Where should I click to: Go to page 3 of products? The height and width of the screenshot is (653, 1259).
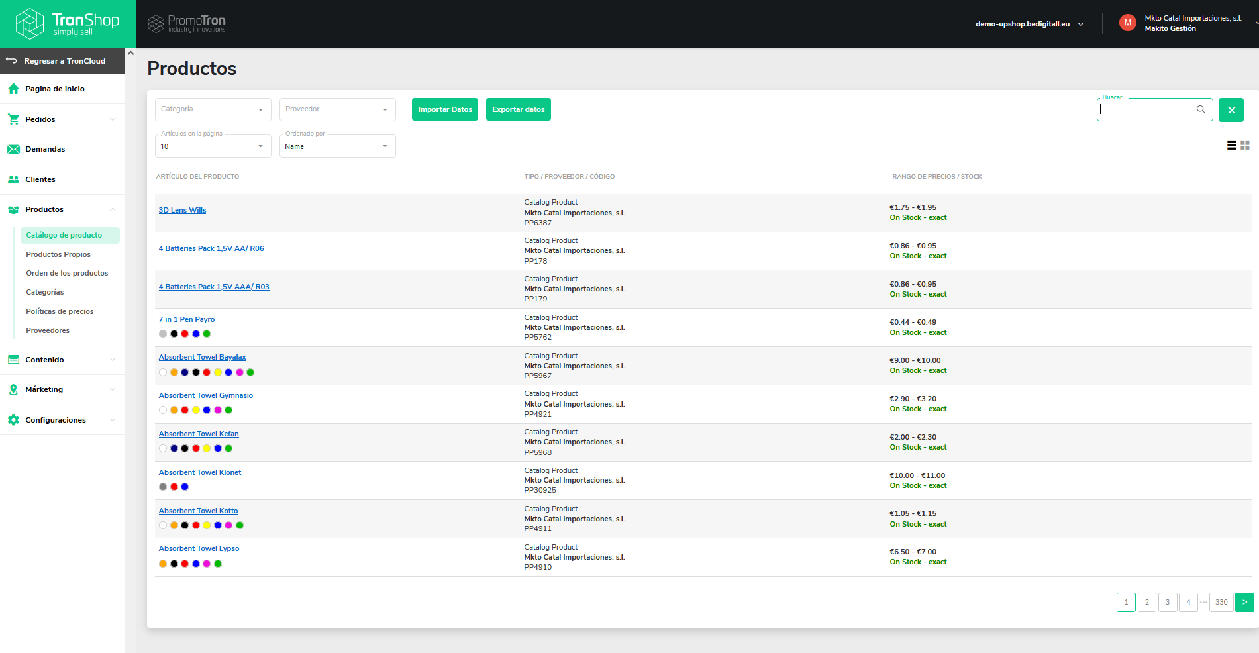[1168, 602]
